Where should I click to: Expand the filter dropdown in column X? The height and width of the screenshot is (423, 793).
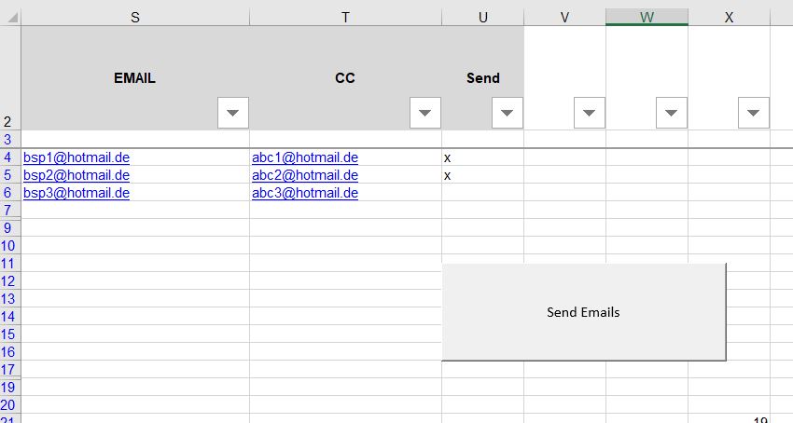click(x=754, y=113)
